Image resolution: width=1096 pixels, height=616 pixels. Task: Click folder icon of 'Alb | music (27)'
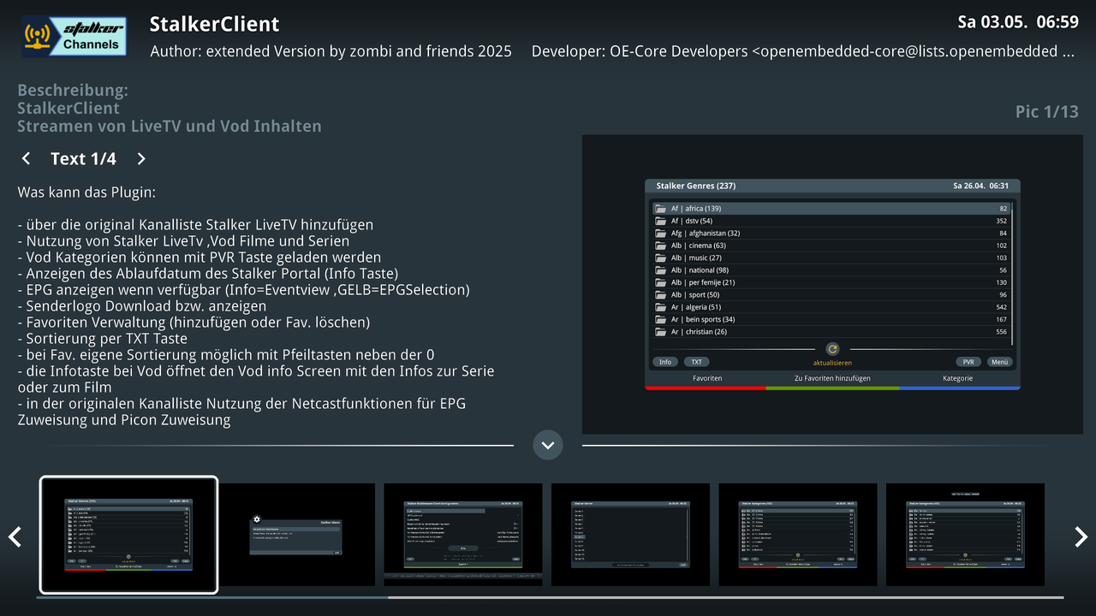[660, 258]
